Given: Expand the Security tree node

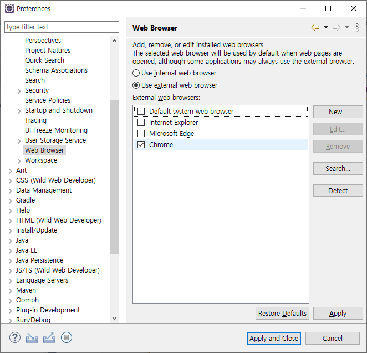Looking at the screenshot, I should point(19,91).
